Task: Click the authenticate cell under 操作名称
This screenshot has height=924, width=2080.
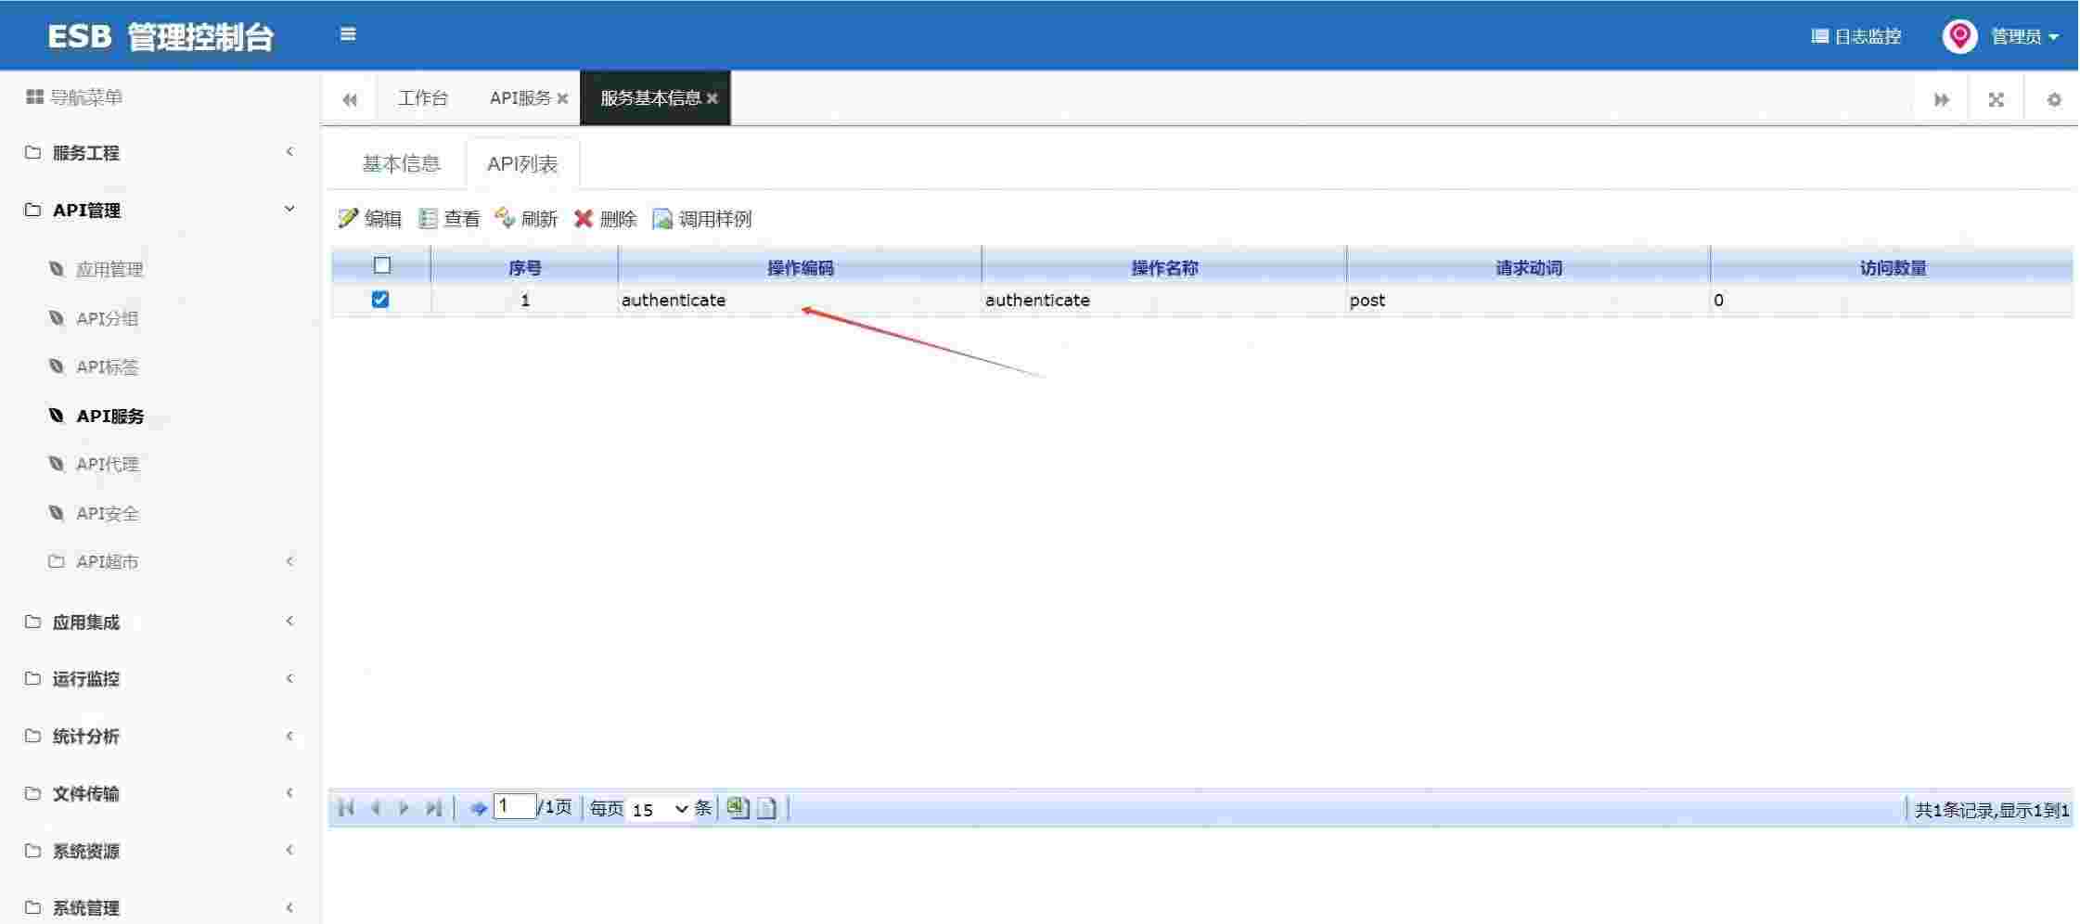Action: pos(1164,300)
